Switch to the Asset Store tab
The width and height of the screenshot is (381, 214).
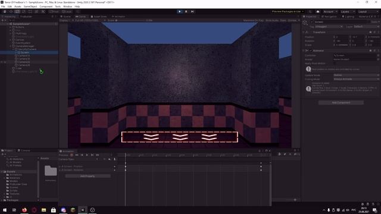pos(99,17)
